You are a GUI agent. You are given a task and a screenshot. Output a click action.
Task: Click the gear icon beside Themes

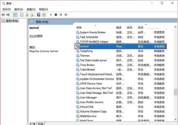point(78,56)
